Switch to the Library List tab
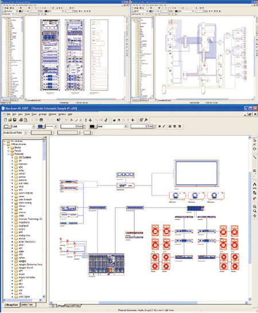This screenshot has width=258, height=313. 11,305
